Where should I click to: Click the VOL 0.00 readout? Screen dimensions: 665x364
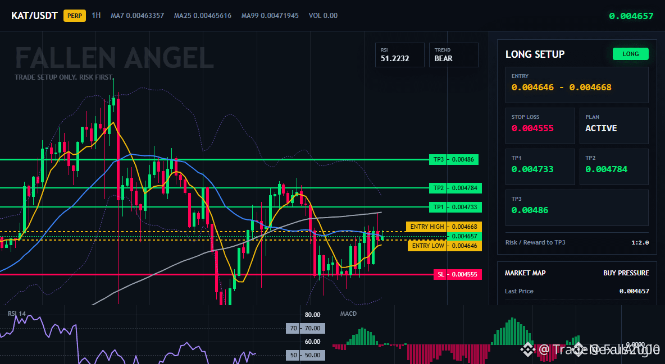tap(323, 16)
